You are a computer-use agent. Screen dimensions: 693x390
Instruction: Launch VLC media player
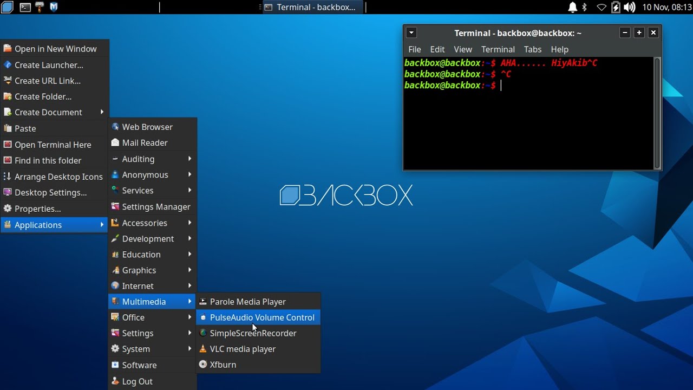coord(258,349)
